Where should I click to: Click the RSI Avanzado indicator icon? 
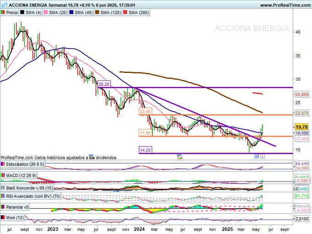[3, 196]
